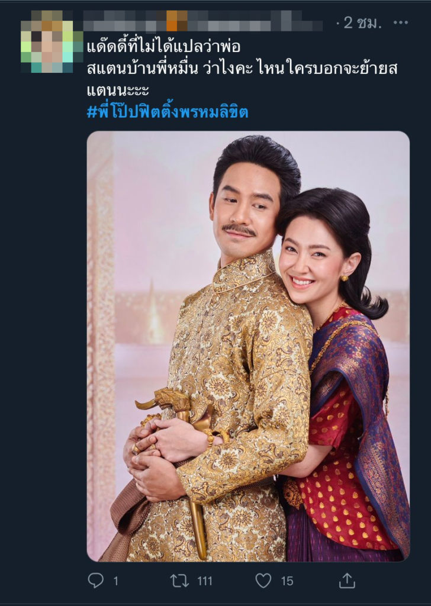Image resolution: width=431 pixels, height=606 pixels.
Task: Click the tweet text แตนนะะะ
Action: pyautogui.click(x=117, y=91)
